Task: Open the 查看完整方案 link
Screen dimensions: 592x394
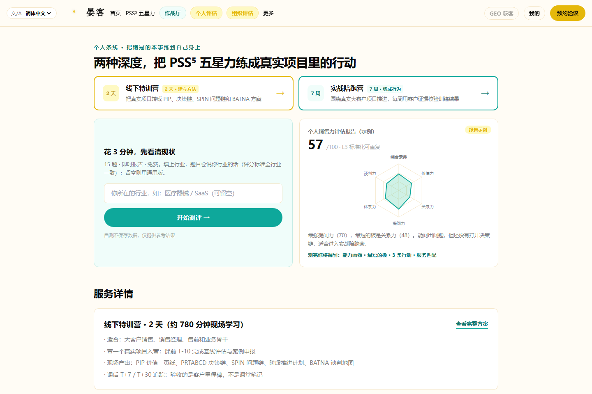Action: (x=472, y=324)
